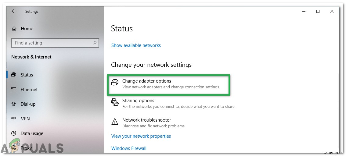This screenshot has height=156, width=346.
Task: Open Show available networks link
Action: (x=136, y=45)
